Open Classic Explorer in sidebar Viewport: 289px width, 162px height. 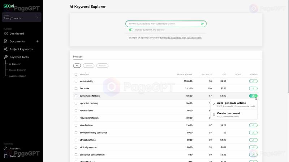[x=17, y=70]
